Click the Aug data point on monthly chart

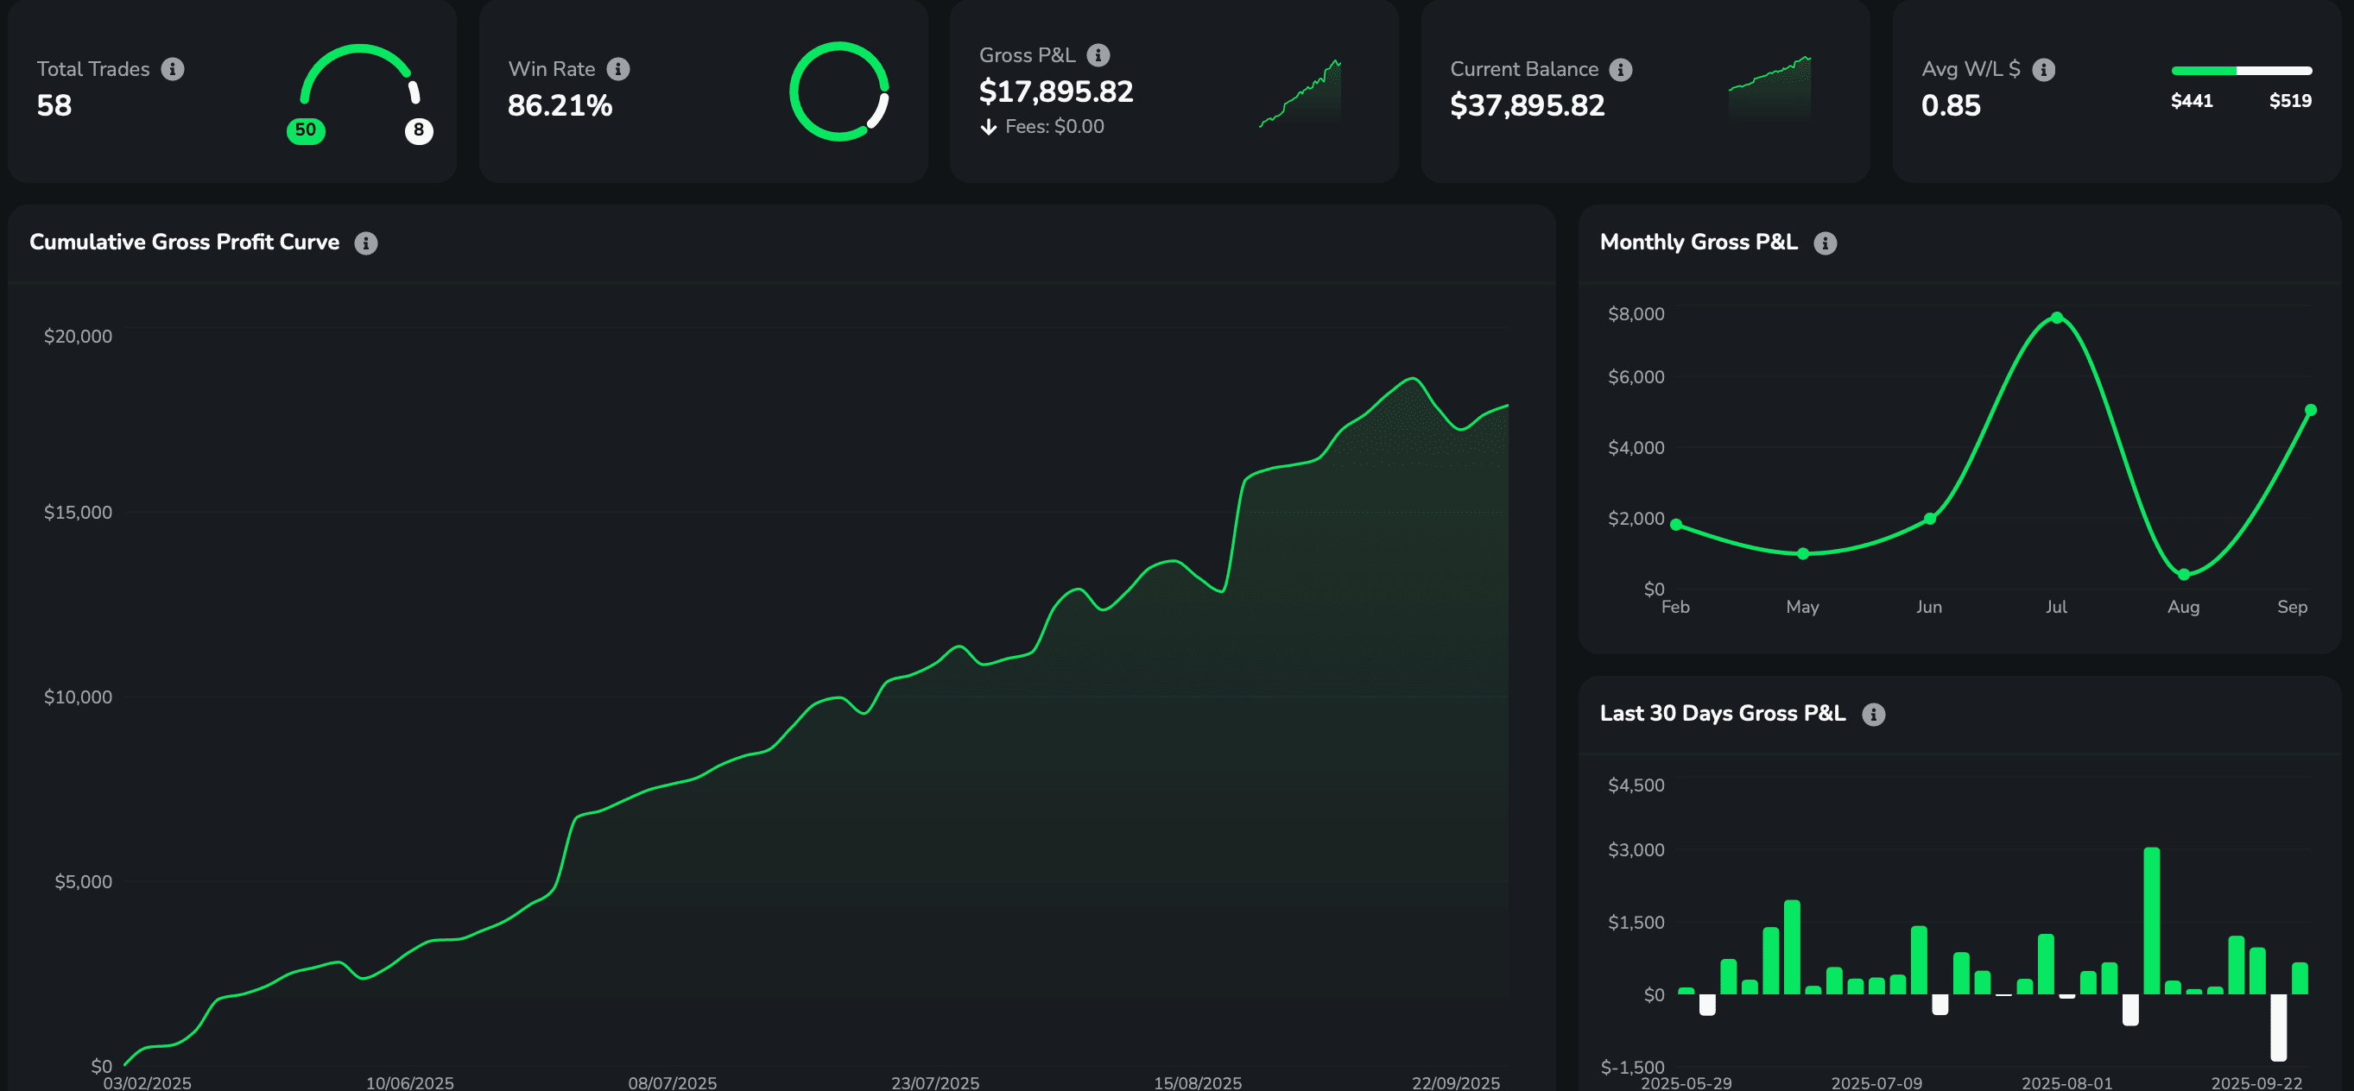(x=2183, y=575)
